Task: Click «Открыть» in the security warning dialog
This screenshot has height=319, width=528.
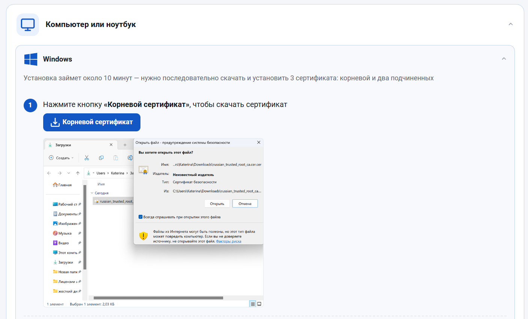Action: click(217, 204)
